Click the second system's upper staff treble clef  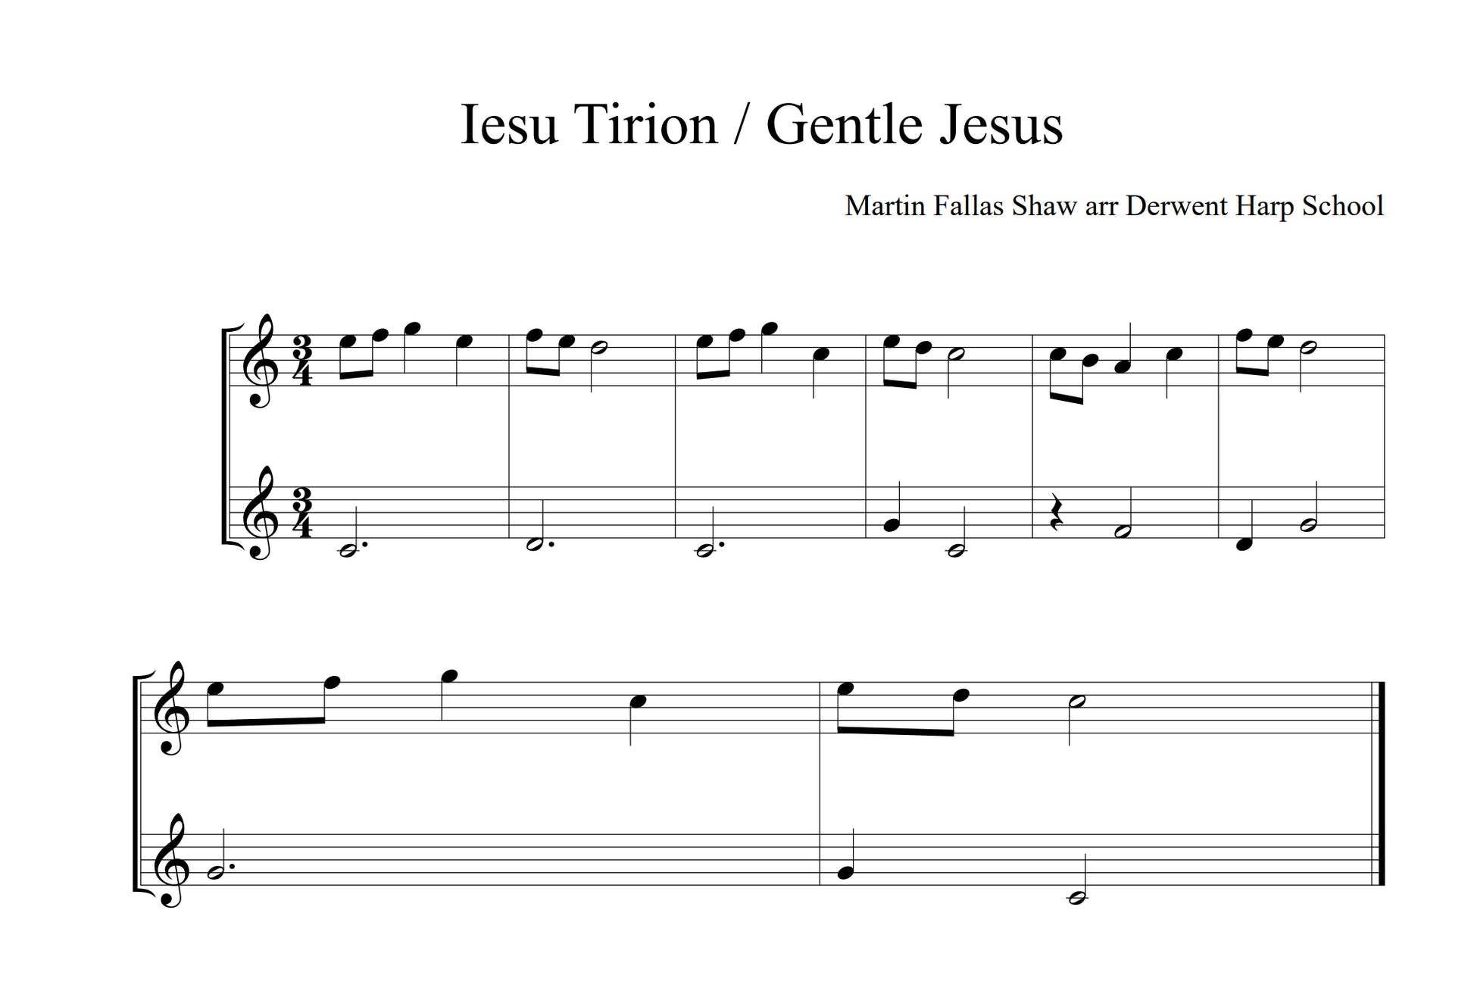170,709
